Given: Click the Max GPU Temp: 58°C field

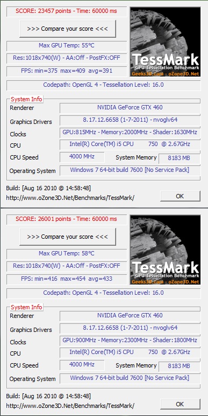Looking at the screenshot, I should pyautogui.click(x=67, y=254).
